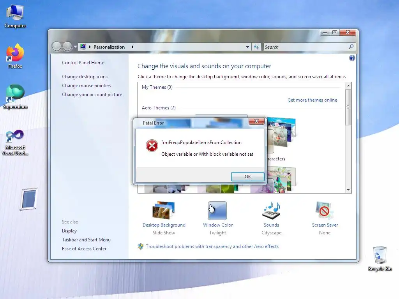399x299 pixels.
Task: Launch Firefox from the desktop
Action: click(15, 56)
